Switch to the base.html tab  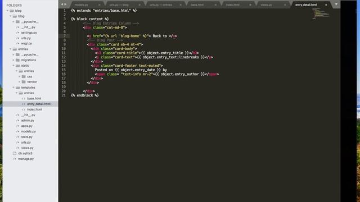(x=197, y=5)
